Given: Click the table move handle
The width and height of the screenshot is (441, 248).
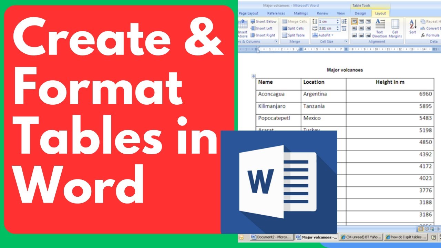Looking at the screenshot, I should pos(254,76).
